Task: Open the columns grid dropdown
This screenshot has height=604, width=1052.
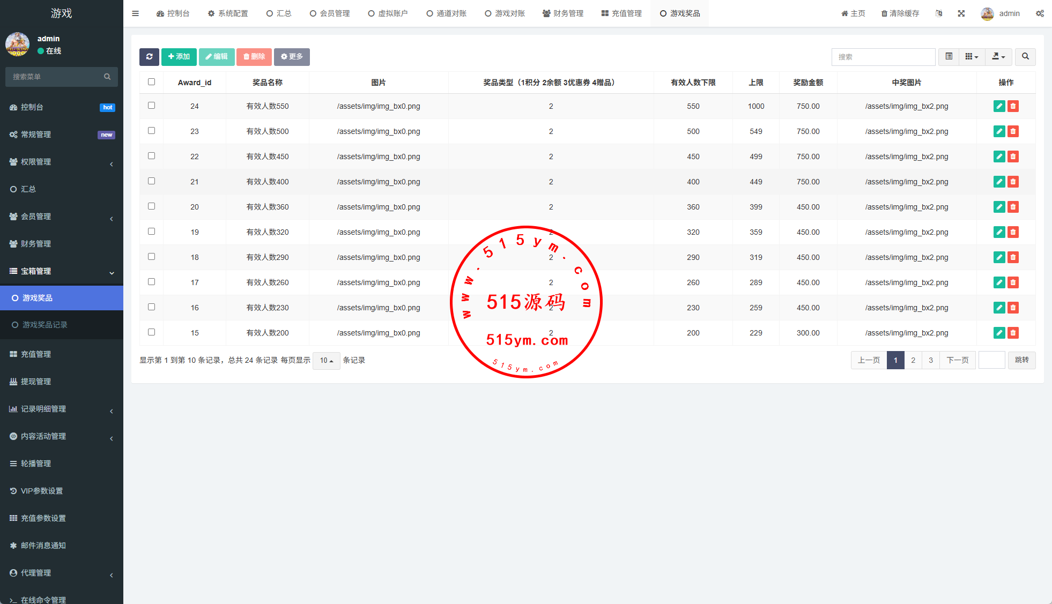Action: 972,57
